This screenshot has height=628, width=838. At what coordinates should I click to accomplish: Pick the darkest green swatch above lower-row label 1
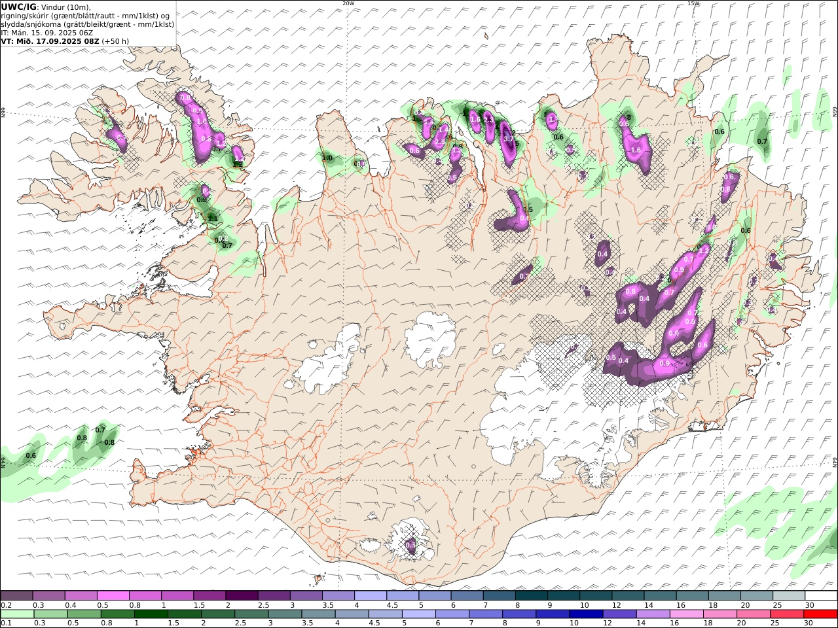tap(151, 614)
